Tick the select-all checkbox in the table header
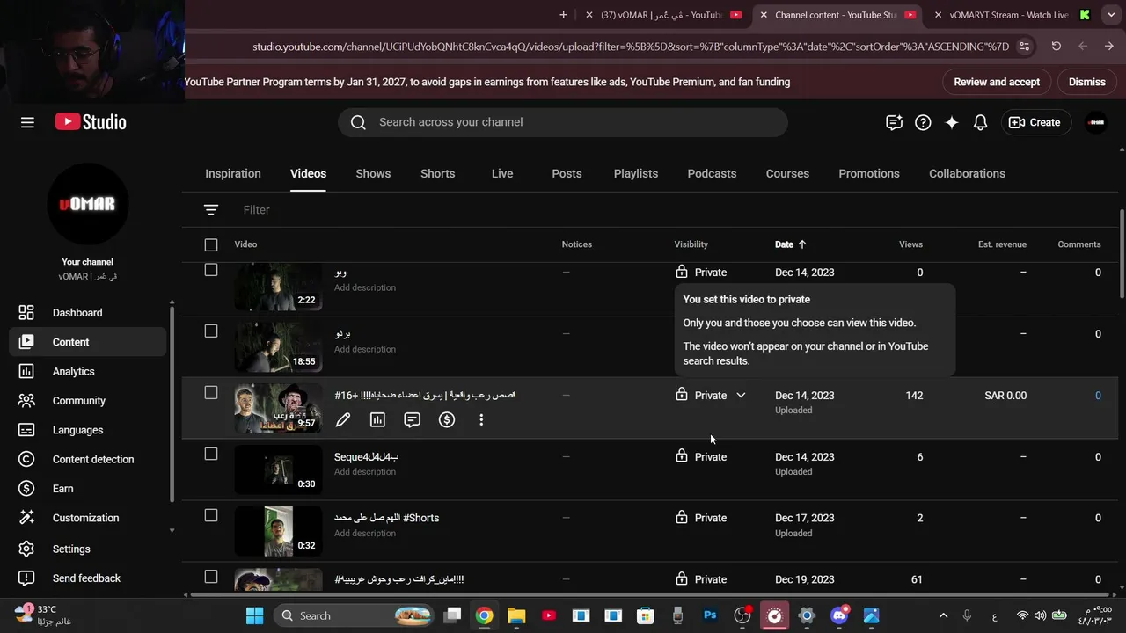 pyautogui.click(x=211, y=244)
